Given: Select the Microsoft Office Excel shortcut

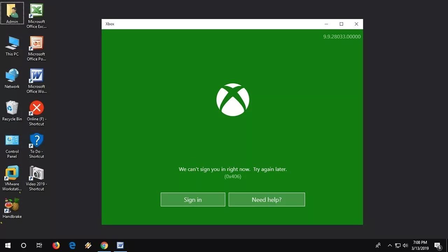Looking at the screenshot, I should (x=37, y=16).
